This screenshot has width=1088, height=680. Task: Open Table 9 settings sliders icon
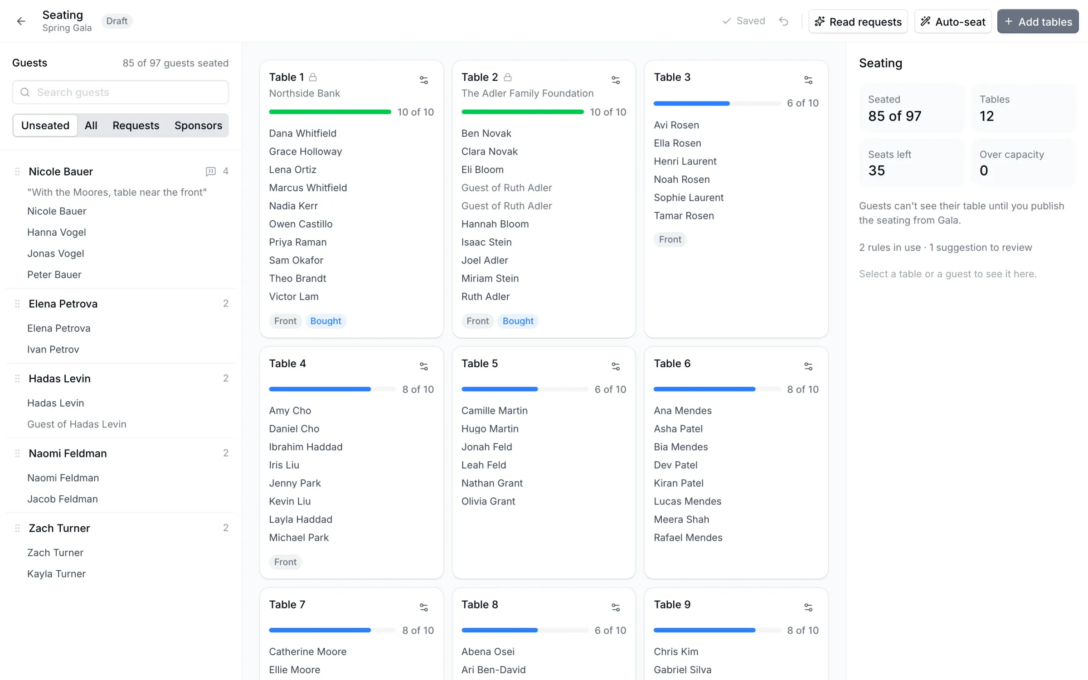tap(808, 607)
